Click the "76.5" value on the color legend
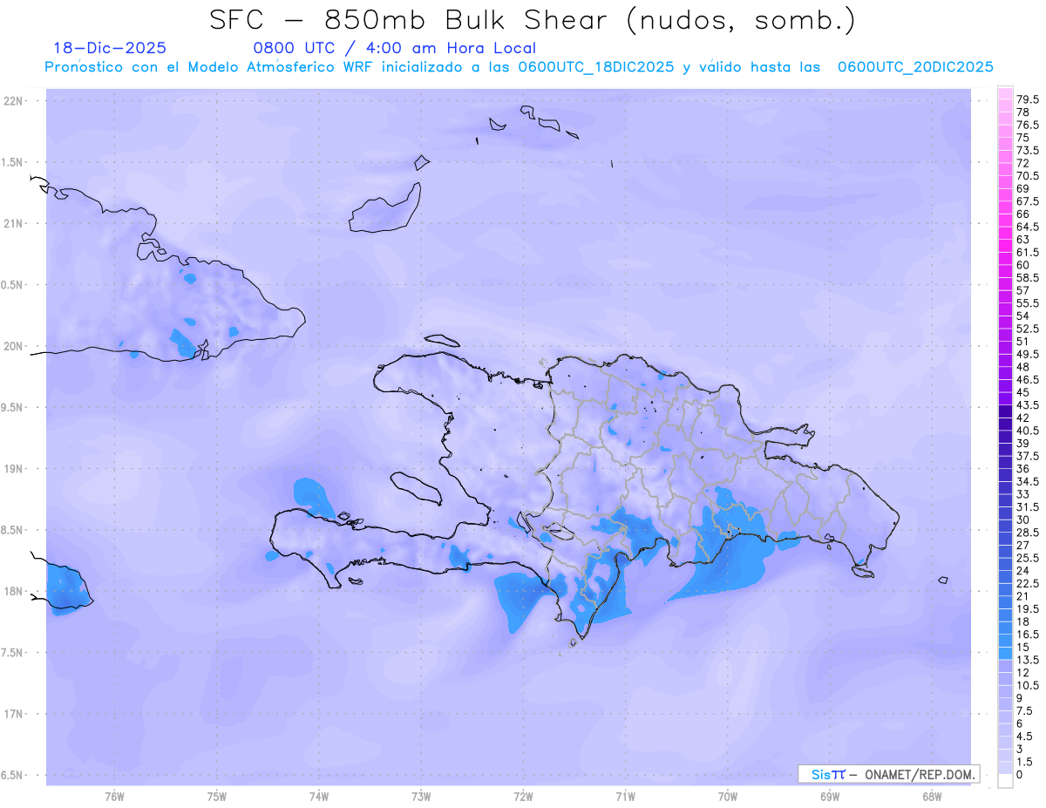The height and width of the screenshot is (808, 1046). click(1027, 125)
